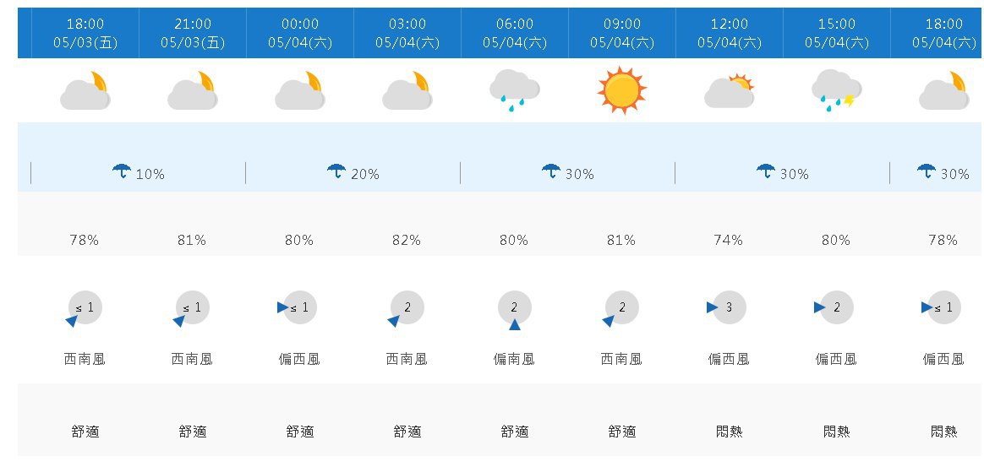Screen dimensions: 984x467
Task: Click the first 30% rain probability value
Action: click(579, 174)
